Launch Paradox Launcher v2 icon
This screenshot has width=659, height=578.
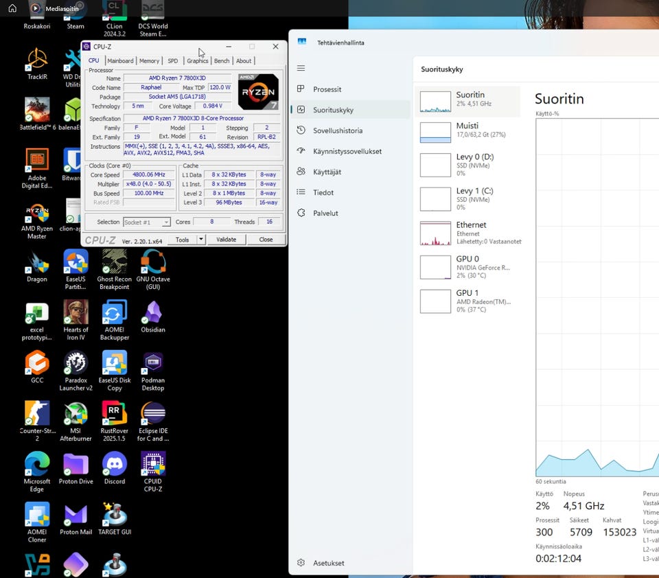pos(76,370)
